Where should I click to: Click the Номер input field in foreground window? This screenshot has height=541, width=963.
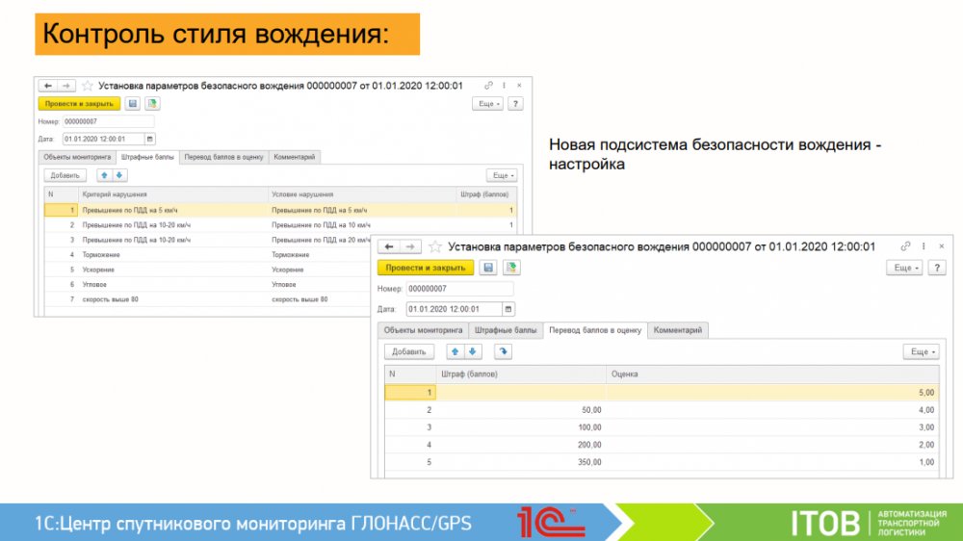[x=458, y=289]
